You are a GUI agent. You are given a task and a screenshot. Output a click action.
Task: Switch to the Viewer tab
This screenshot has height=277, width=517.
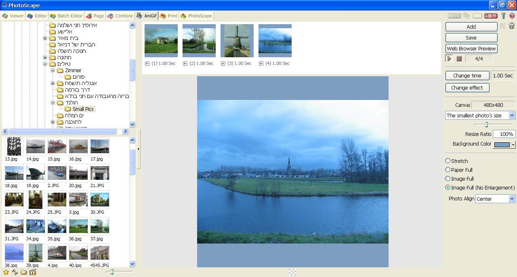point(13,16)
